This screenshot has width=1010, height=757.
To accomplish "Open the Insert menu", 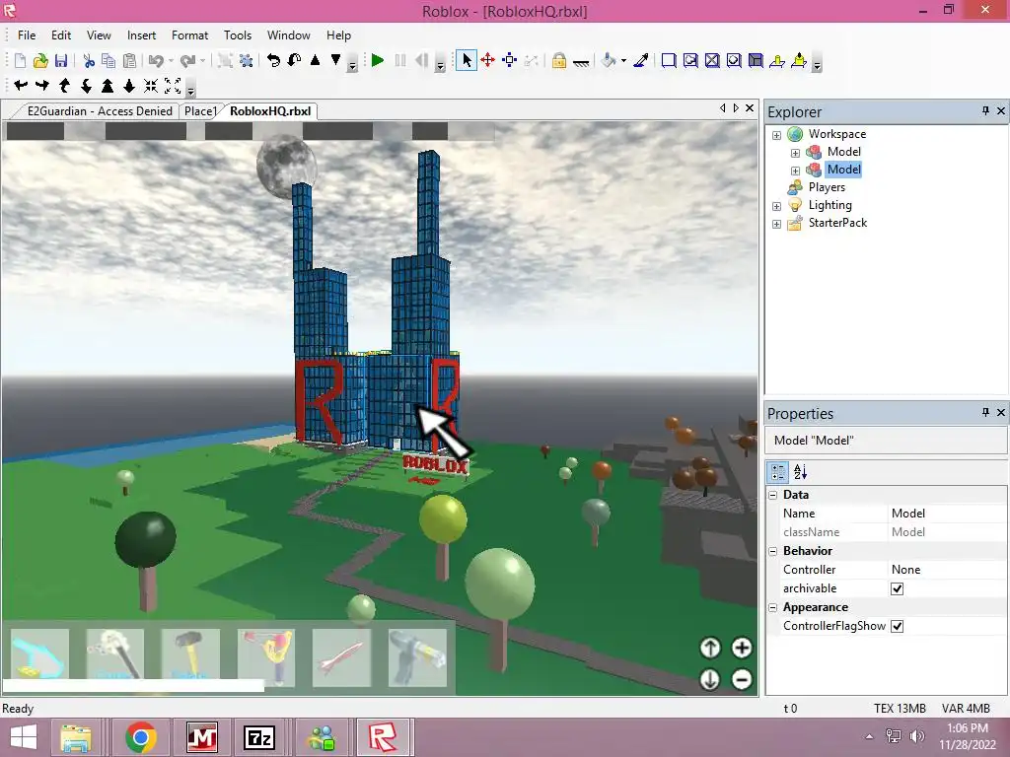I will pyautogui.click(x=141, y=35).
